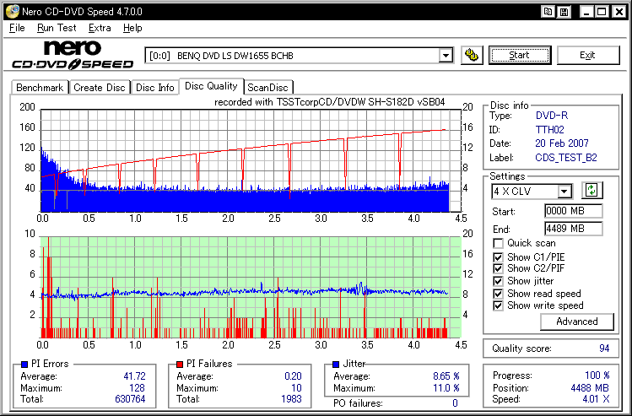Click the lower PI Failures jitter graph
The height and width of the screenshot is (416, 632).
pyautogui.click(x=251, y=287)
